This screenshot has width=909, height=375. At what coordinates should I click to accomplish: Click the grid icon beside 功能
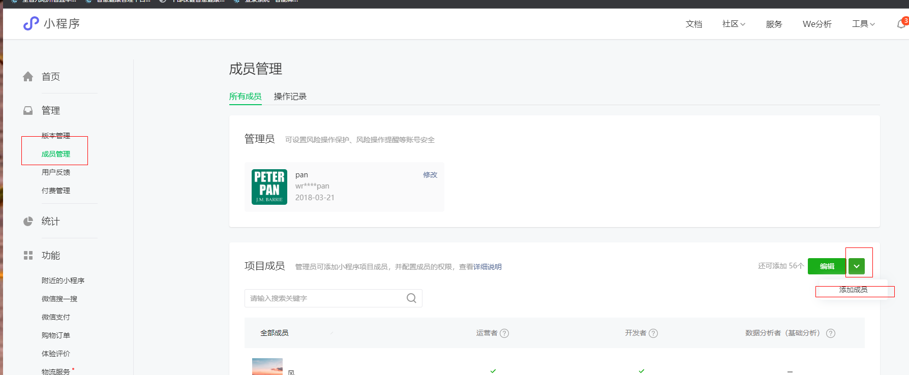[28, 256]
